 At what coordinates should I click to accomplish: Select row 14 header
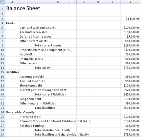(3, 68)
